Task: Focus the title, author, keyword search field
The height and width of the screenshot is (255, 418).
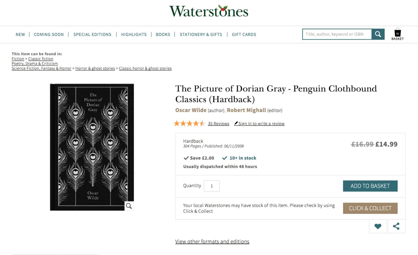Action: coord(337,34)
